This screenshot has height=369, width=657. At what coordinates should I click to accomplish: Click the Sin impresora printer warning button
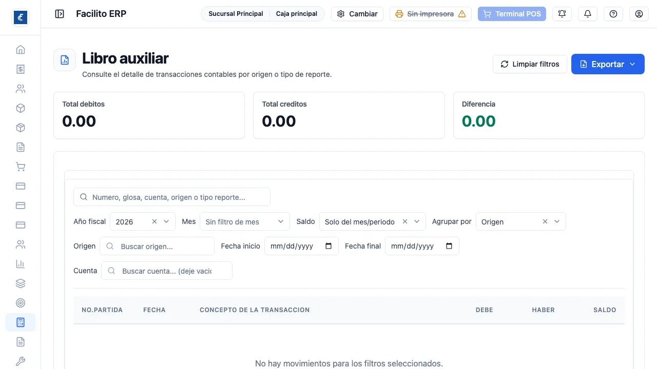pyautogui.click(x=431, y=14)
